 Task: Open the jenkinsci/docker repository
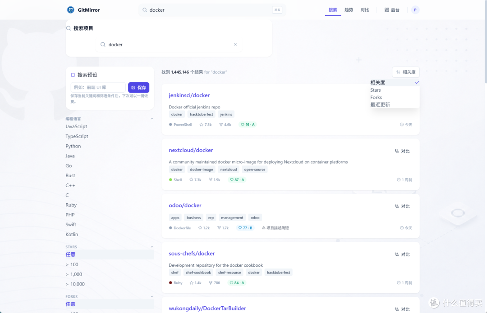pos(189,95)
